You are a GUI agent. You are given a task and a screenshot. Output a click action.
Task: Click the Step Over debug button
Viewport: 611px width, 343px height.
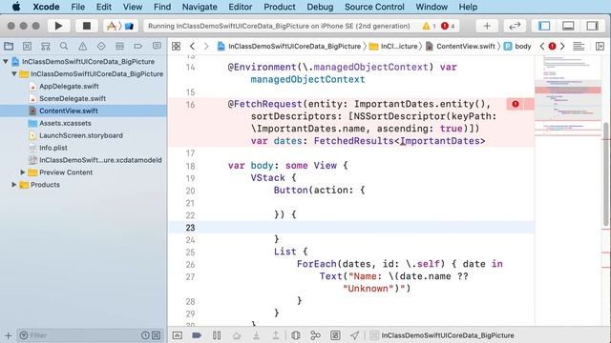237,335
